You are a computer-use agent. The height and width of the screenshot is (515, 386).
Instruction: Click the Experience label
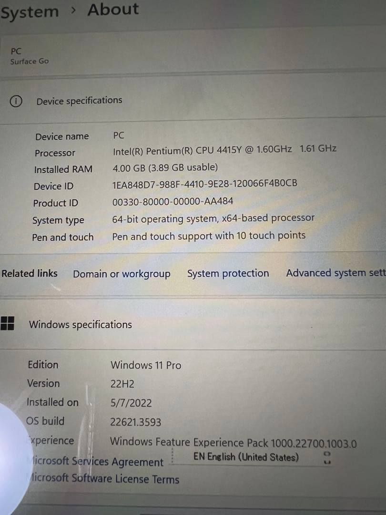coord(51,441)
